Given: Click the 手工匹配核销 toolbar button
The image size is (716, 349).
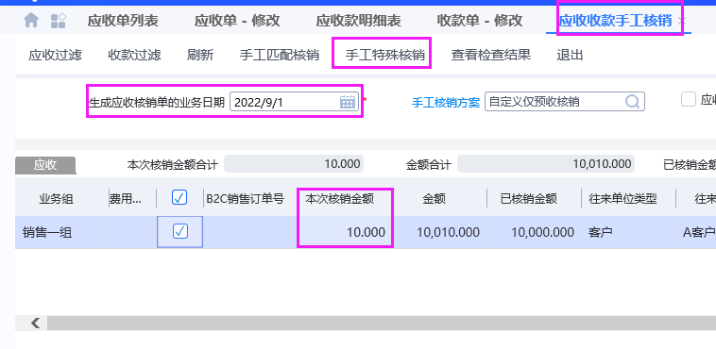Looking at the screenshot, I should 280,56.
